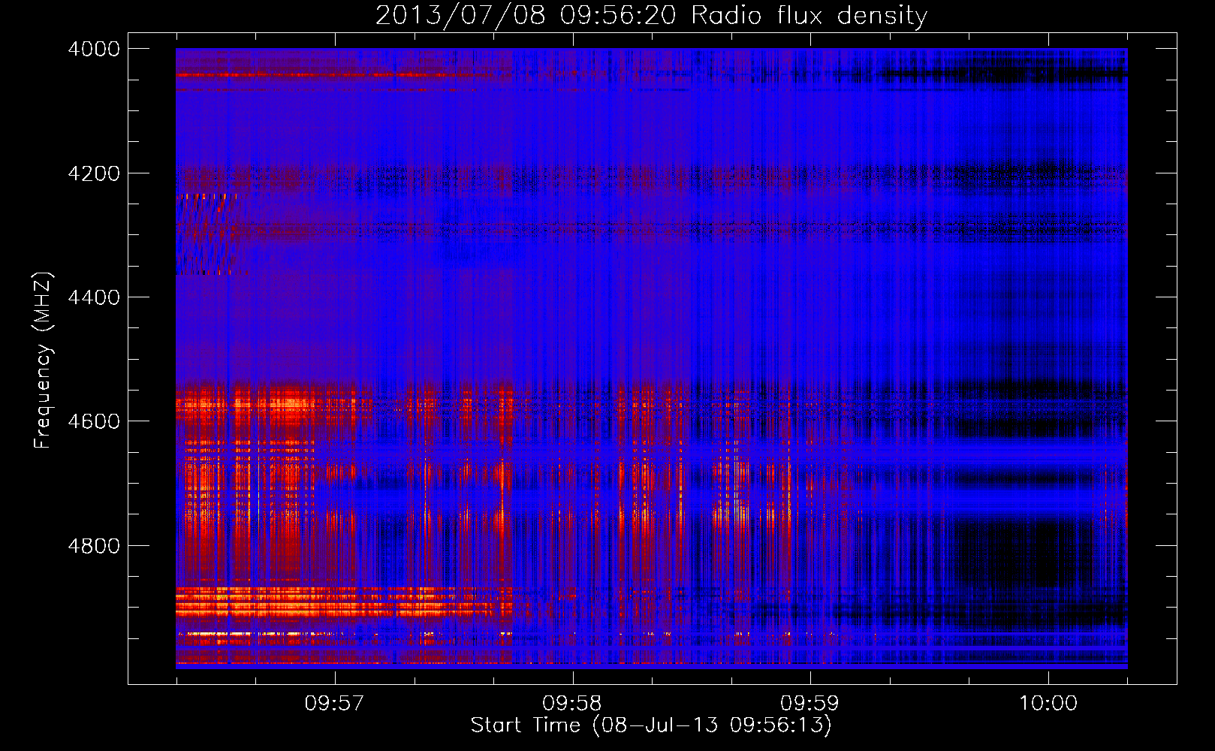Click the 4800 frequency tick label
This screenshot has width=1215, height=751.
point(94,546)
